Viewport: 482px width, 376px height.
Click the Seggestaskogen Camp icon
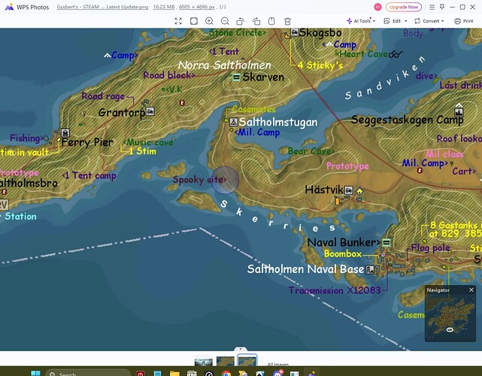459,111
